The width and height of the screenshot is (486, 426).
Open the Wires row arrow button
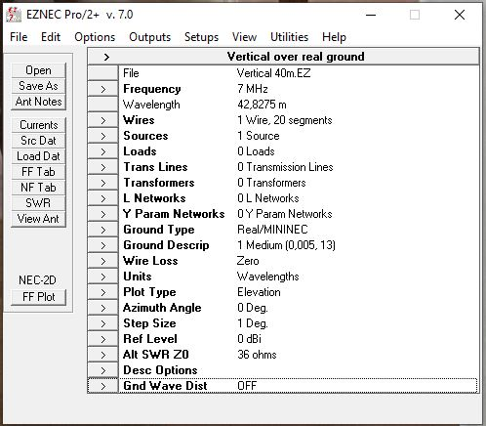click(x=102, y=120)
